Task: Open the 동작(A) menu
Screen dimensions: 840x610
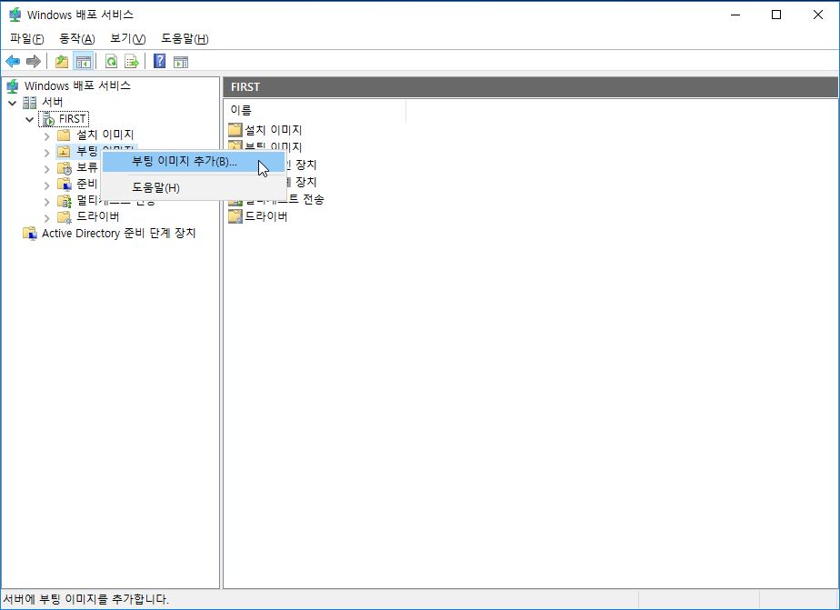Action: 77,38
